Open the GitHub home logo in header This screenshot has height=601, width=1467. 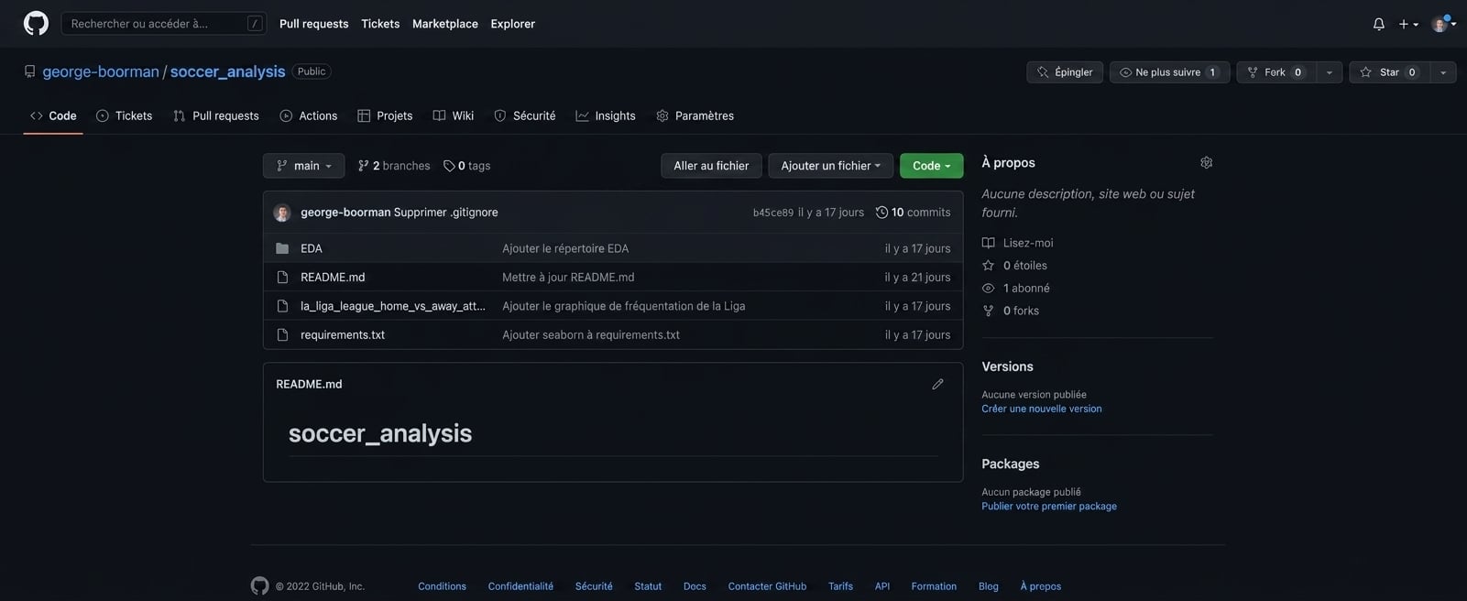pos(36,23)
